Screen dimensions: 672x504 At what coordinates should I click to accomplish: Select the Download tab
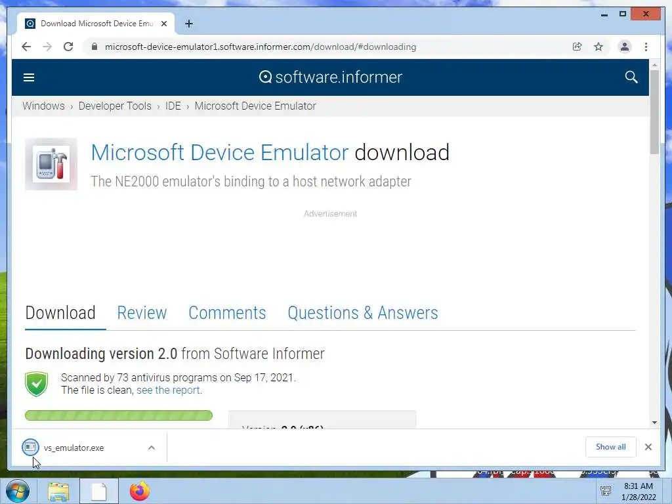(60, 313)
